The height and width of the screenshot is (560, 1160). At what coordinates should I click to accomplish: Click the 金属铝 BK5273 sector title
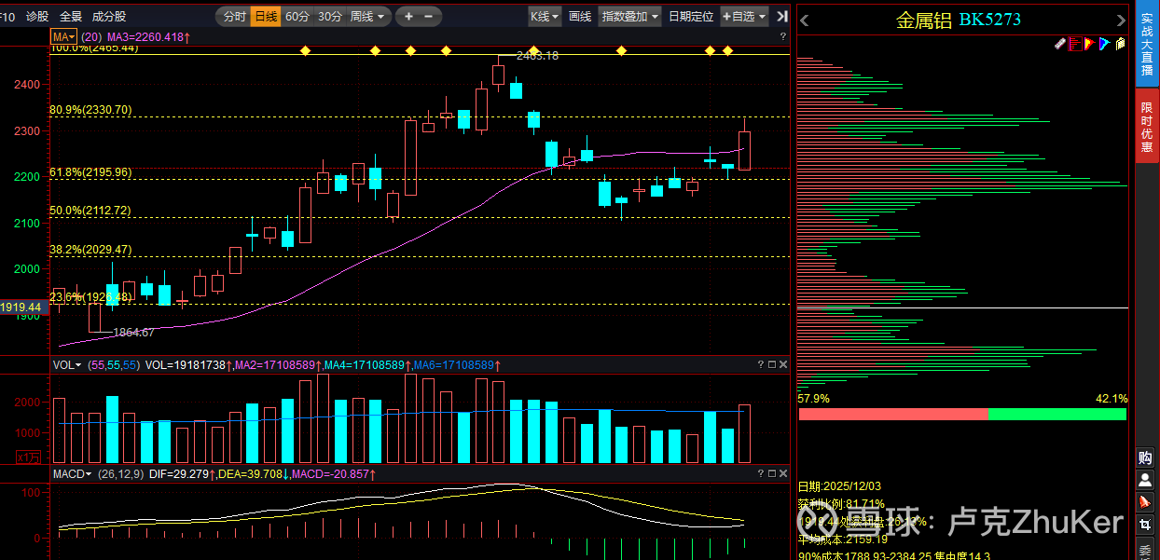tap(959, 20)
